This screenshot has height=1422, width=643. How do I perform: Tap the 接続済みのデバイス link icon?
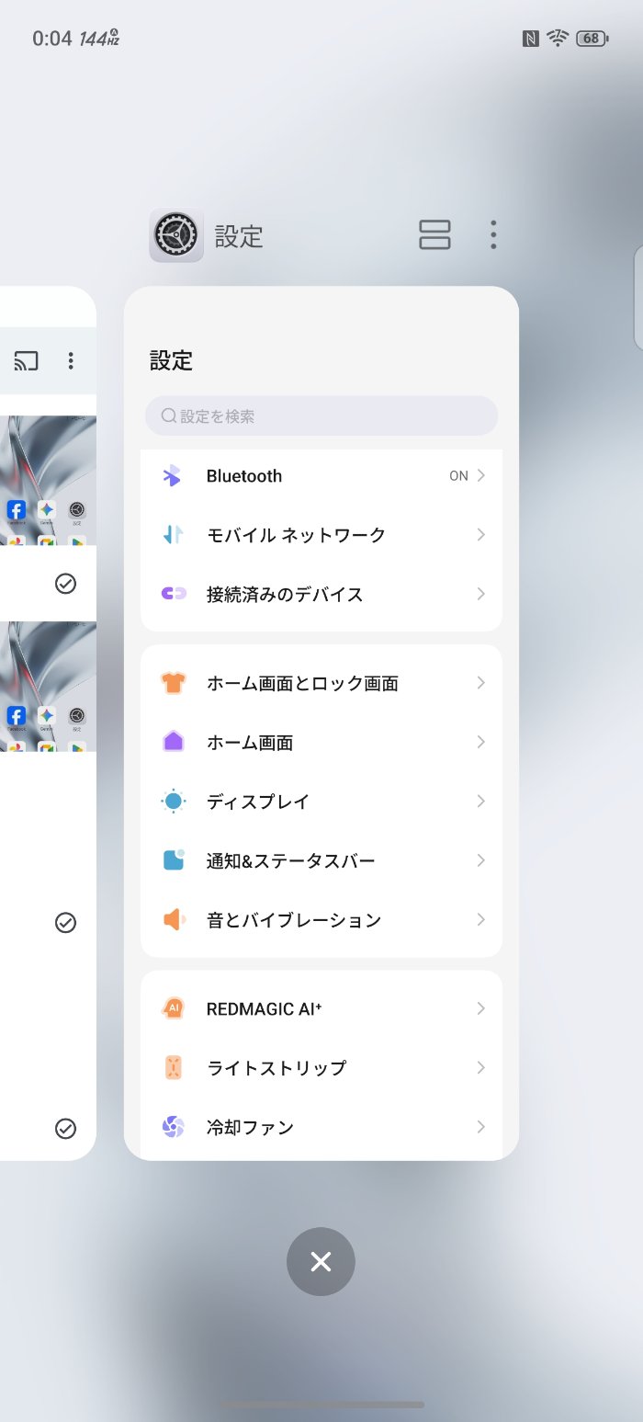tap(174, 594)
